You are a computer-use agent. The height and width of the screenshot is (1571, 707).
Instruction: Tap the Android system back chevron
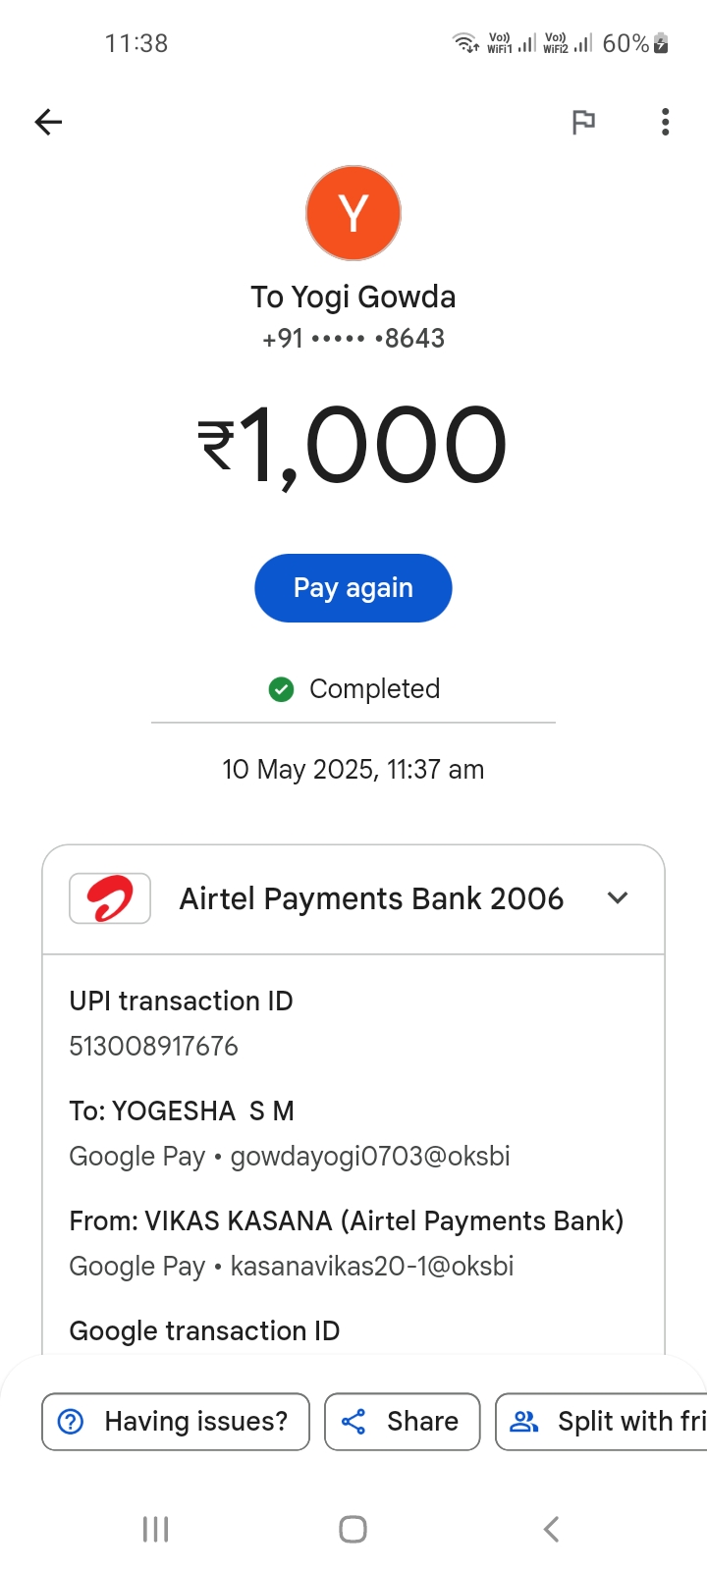(x=551, y=1529)
